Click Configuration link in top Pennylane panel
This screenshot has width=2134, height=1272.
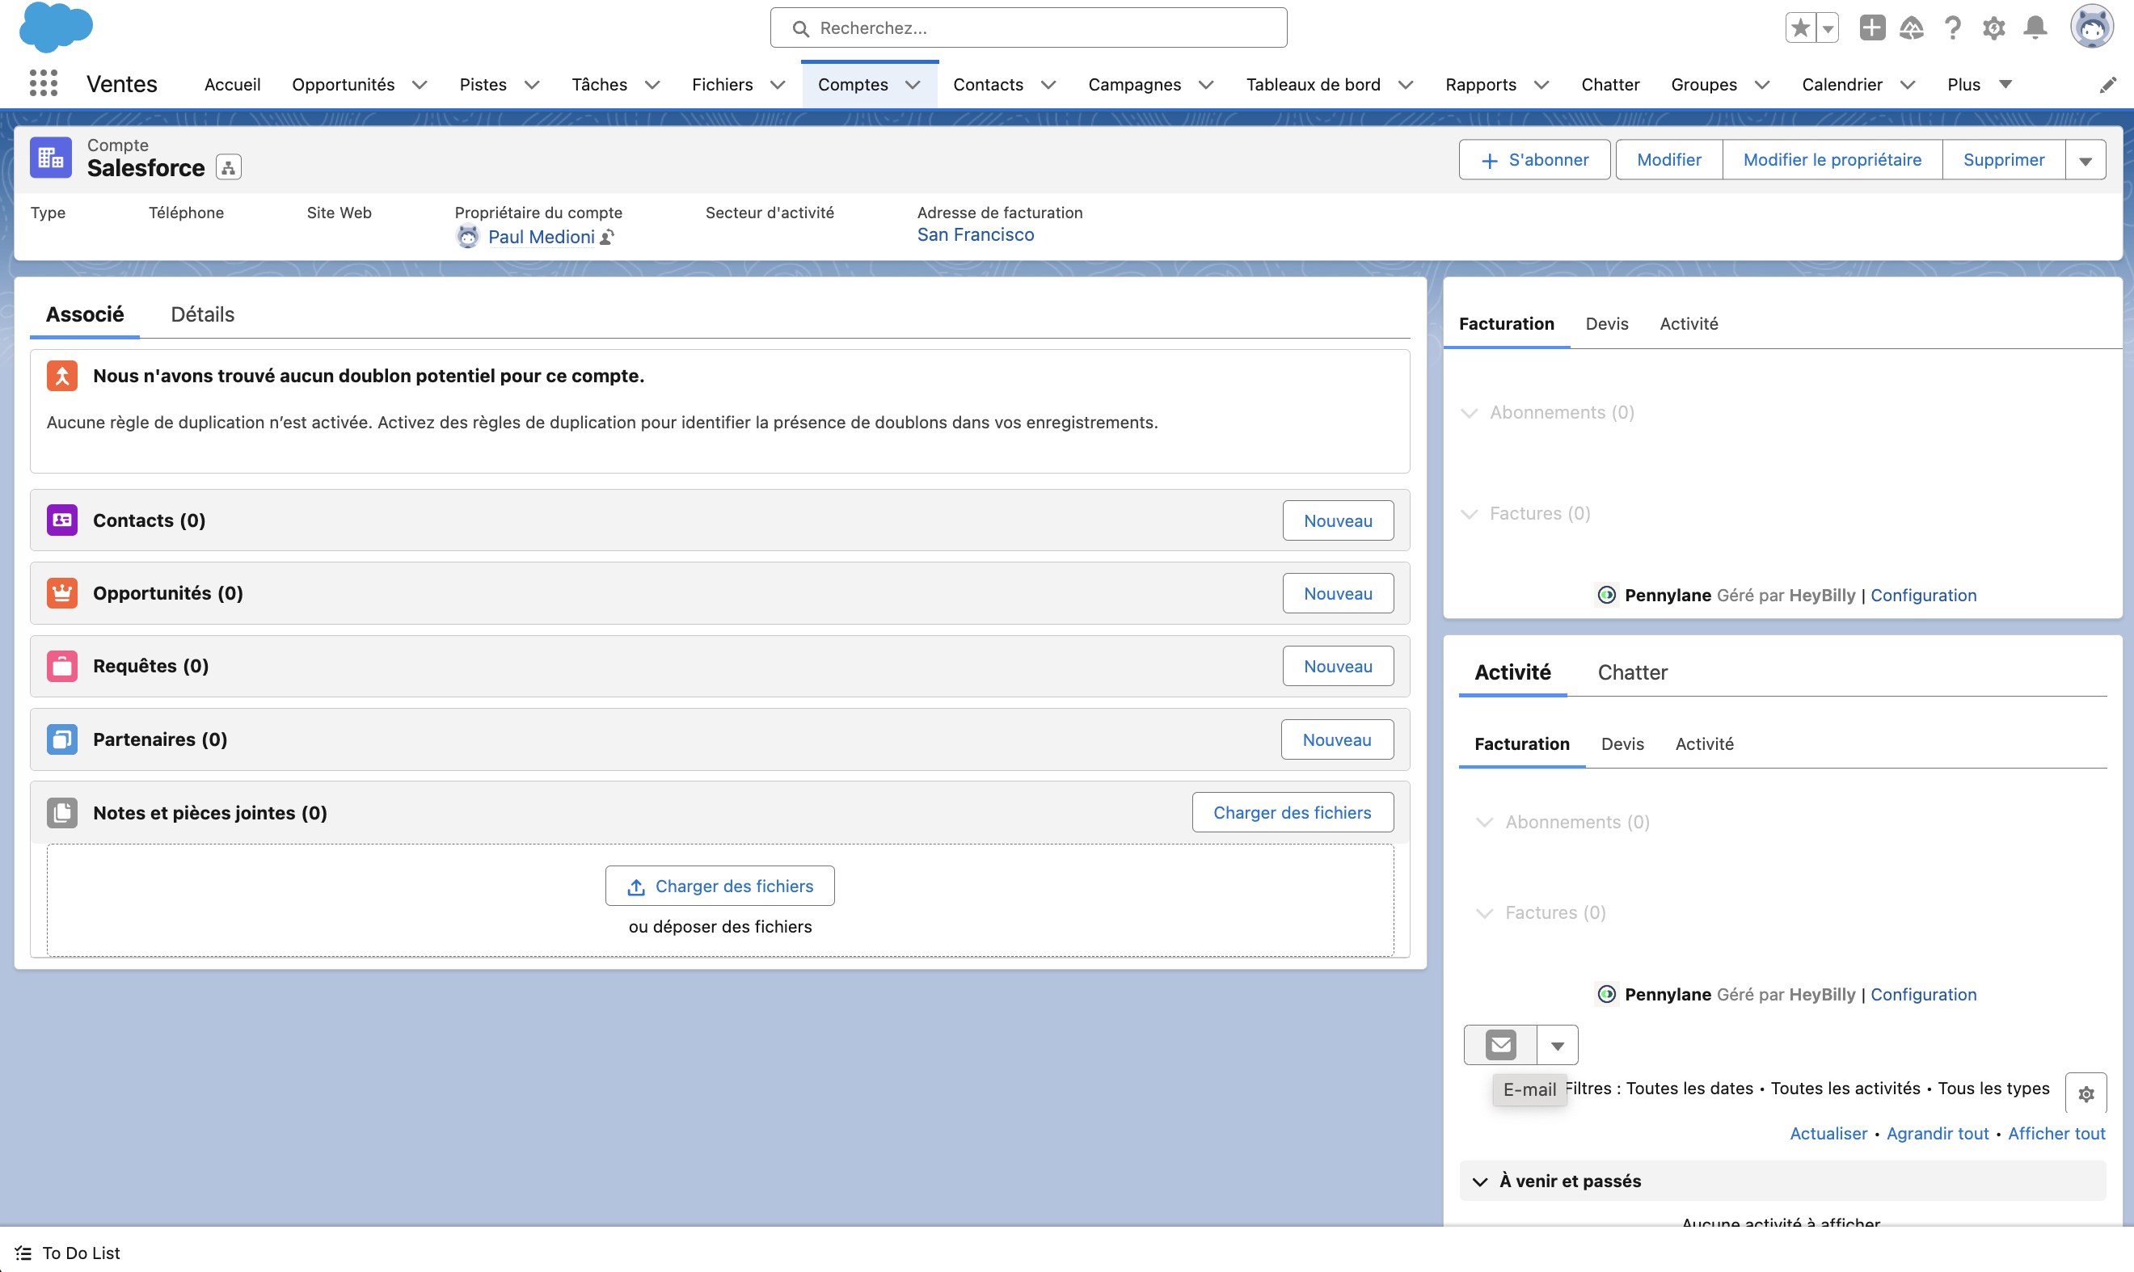coord(1923,595)
